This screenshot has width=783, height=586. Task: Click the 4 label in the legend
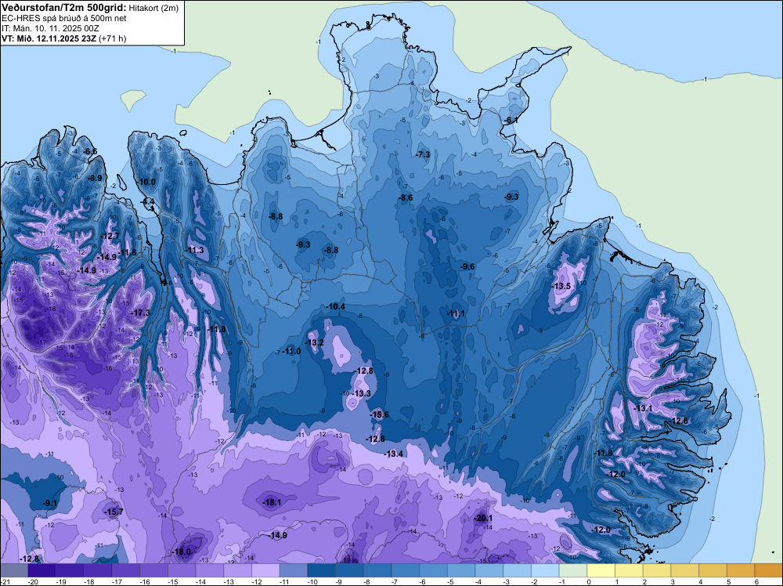701,581
